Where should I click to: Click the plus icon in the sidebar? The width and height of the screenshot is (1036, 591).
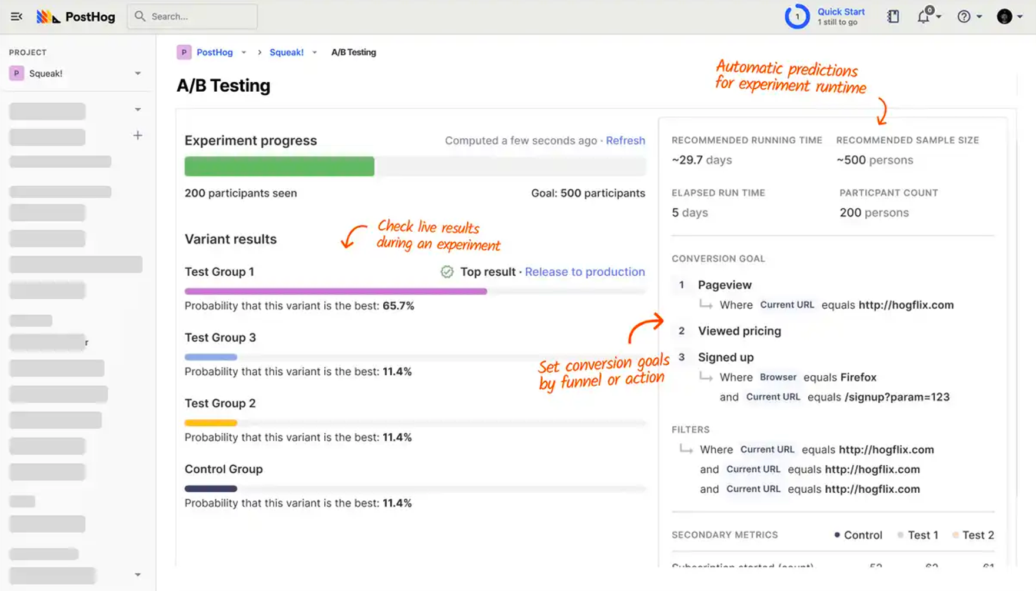[x=138, y=136]
